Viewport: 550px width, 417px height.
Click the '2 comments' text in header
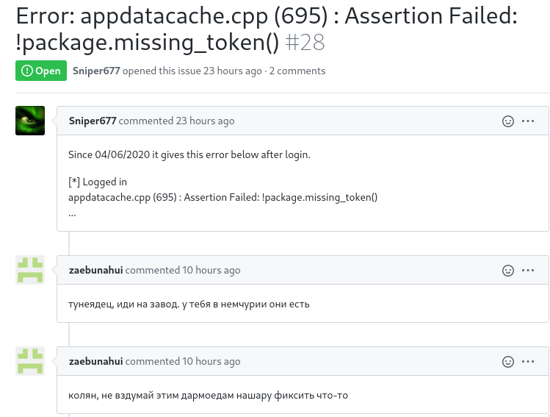pos(297,71)
